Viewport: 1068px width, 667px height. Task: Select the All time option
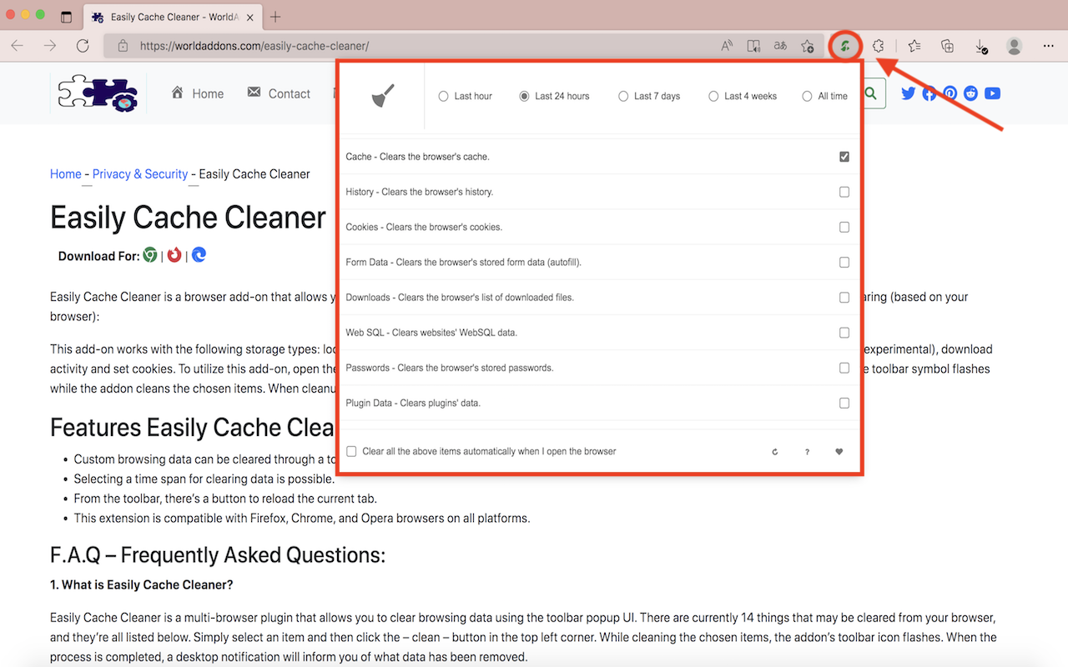(807, 97)
